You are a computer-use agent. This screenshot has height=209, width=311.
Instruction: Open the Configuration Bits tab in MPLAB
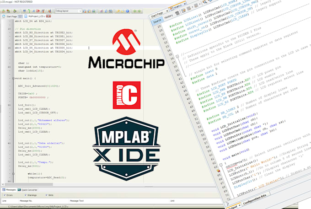pyautogui.click(x=255, y=199)
